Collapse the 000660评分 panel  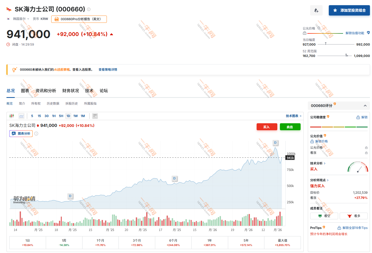tap(365, 106)
